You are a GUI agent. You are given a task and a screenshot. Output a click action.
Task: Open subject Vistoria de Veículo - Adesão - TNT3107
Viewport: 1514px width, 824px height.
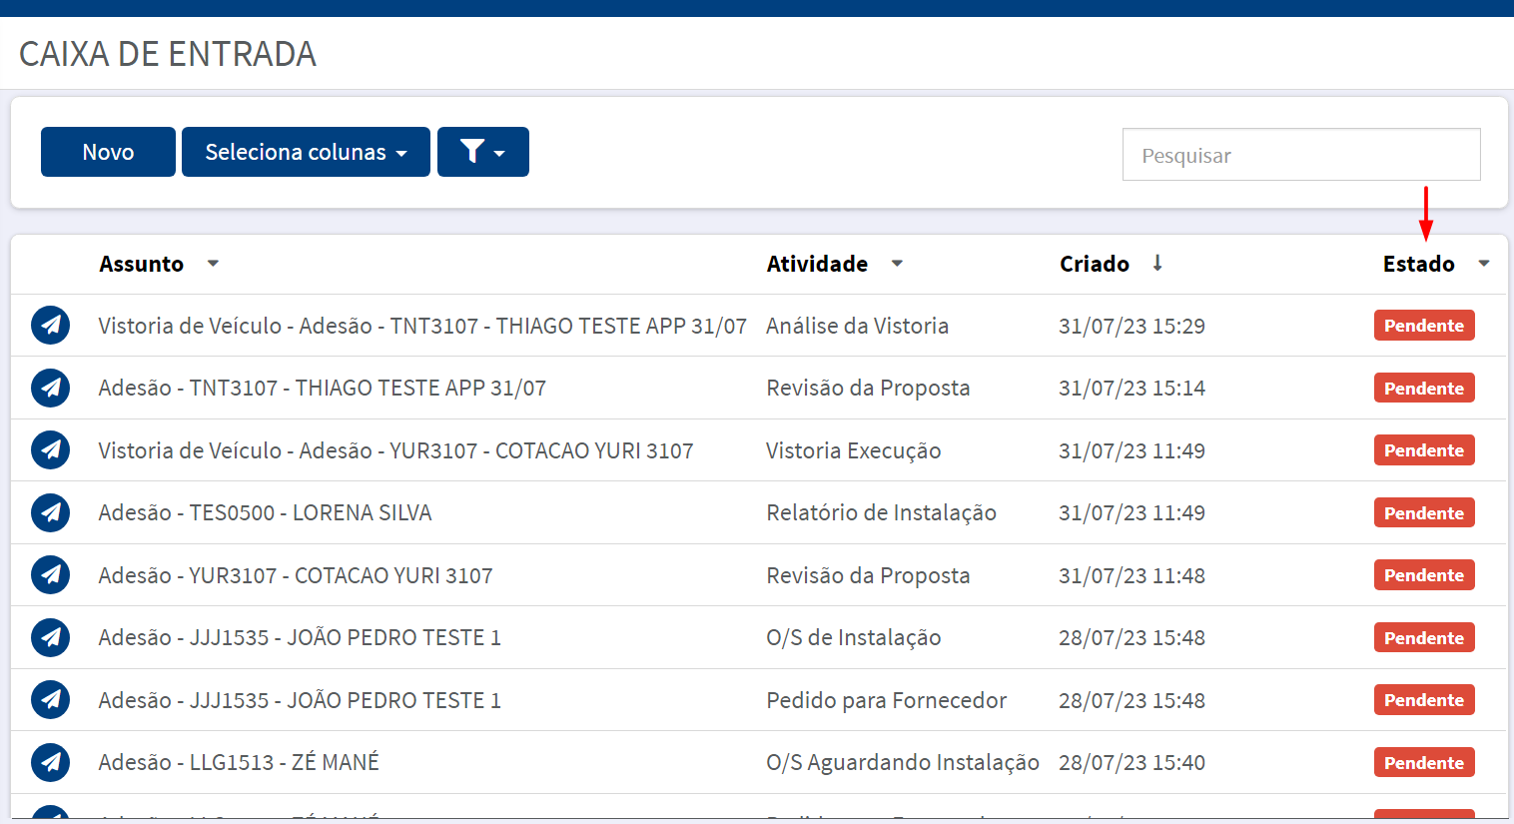tap(422, 326)
